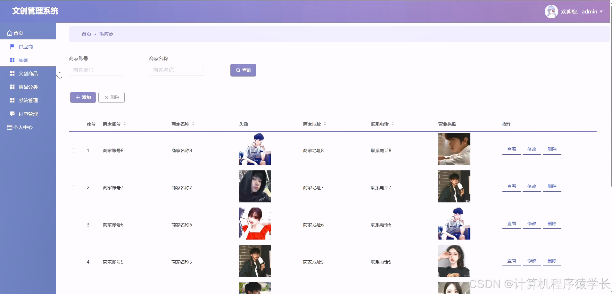612x294 pixels.
Task: Open the 营业执照 thumbnail for 商家名称6
Action: pyautogui.click(x=454, y=224)
